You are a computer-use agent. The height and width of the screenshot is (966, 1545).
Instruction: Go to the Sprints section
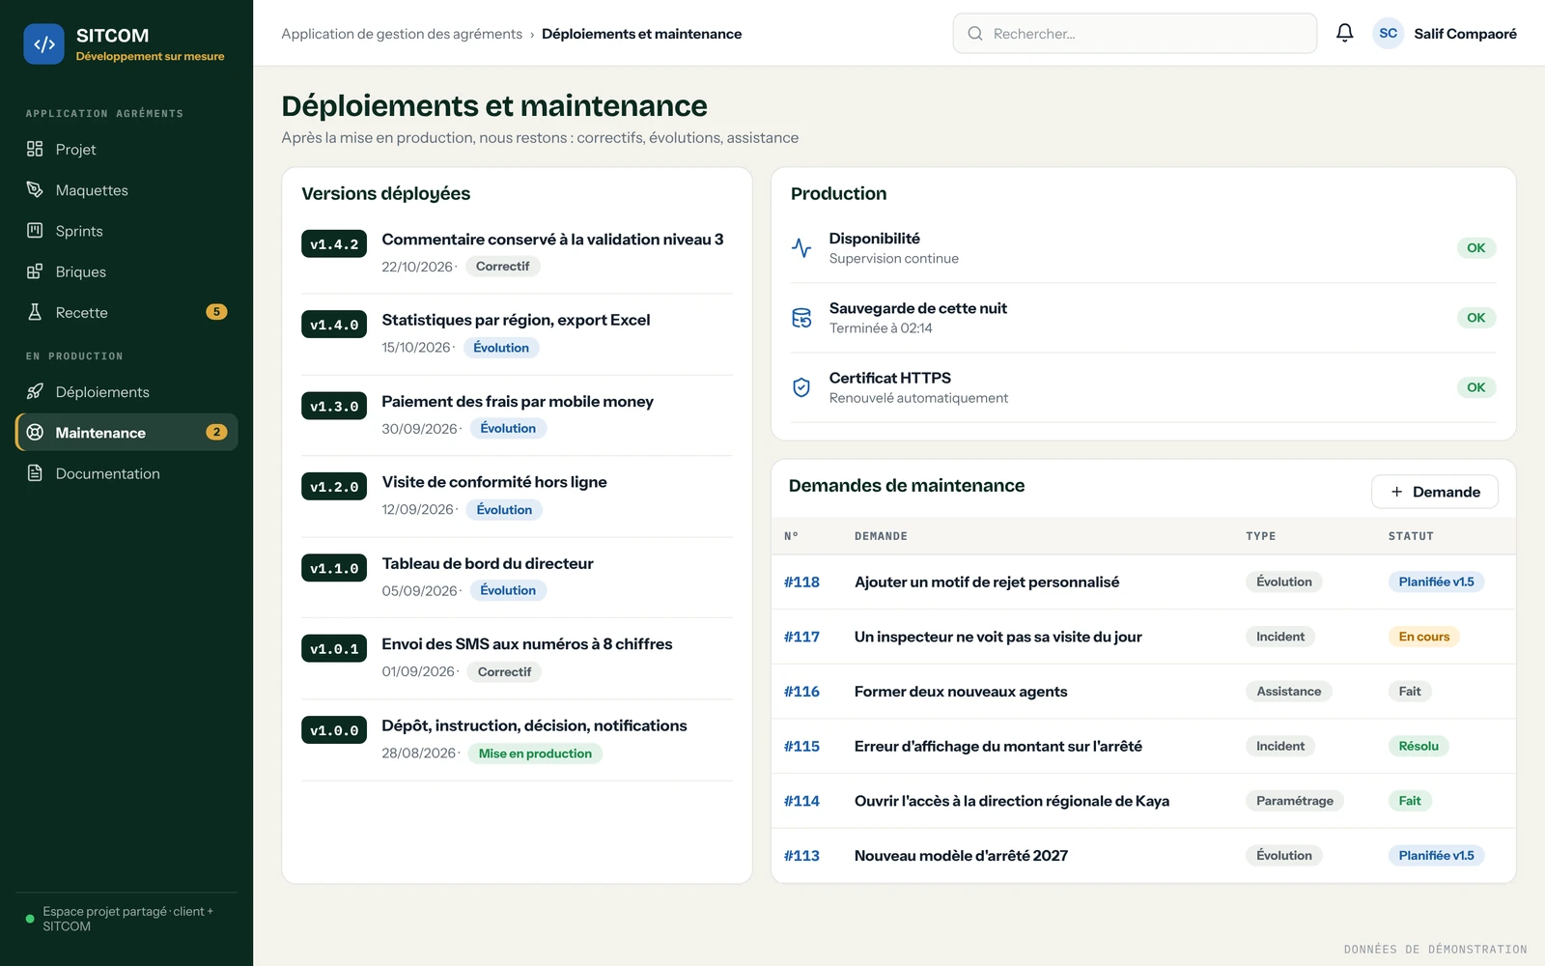[126, 231]
